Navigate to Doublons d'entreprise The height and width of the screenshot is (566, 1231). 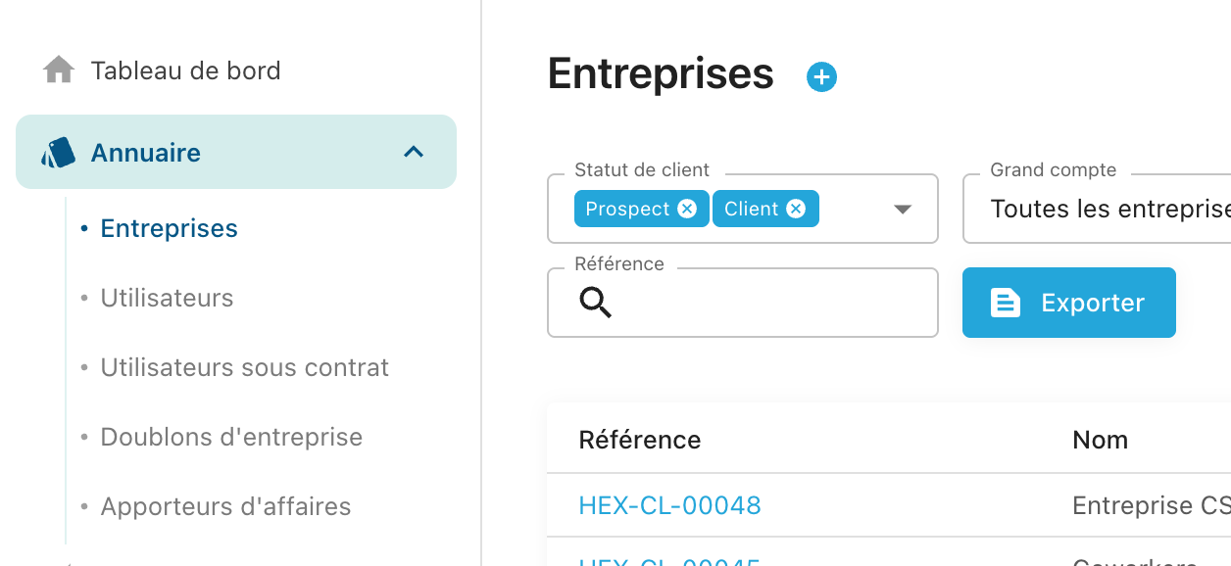click(231, 437)
